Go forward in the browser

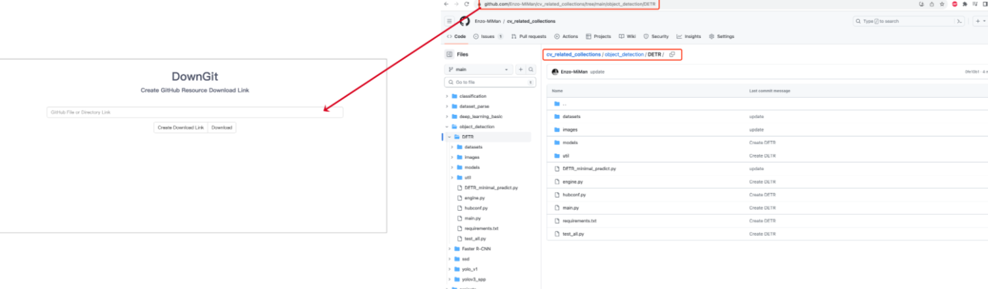[x=457, y=4]
